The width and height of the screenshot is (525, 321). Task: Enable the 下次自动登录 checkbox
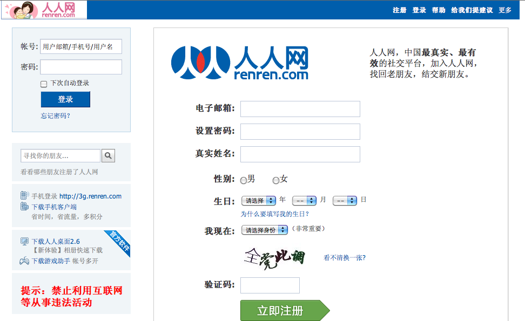click(x=44, y=84)
